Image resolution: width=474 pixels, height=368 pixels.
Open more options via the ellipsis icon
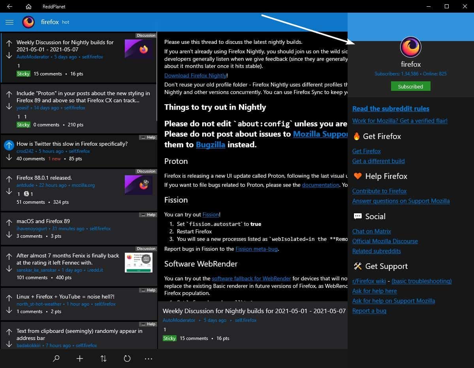[x=149, y=359]
